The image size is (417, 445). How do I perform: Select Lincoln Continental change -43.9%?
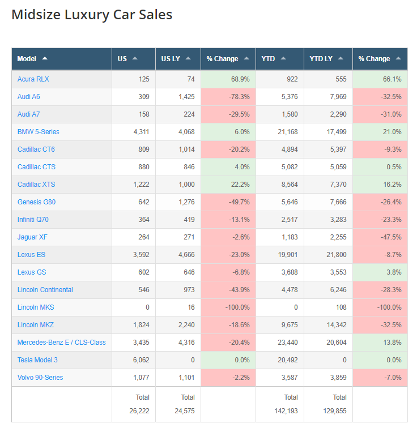pyautogui.click(x=239, y=290)
